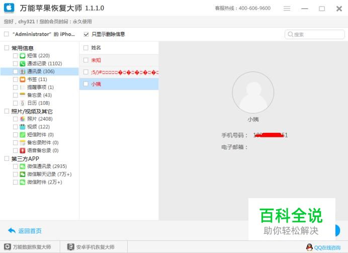This screenshot has height=253, width=348.
Task: Click the 通话记录 phone icon
Action: pyautogui.click(x=23, y=63)
